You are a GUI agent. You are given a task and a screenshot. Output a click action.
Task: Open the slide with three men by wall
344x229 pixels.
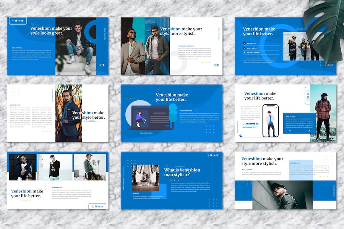[301, 46]
